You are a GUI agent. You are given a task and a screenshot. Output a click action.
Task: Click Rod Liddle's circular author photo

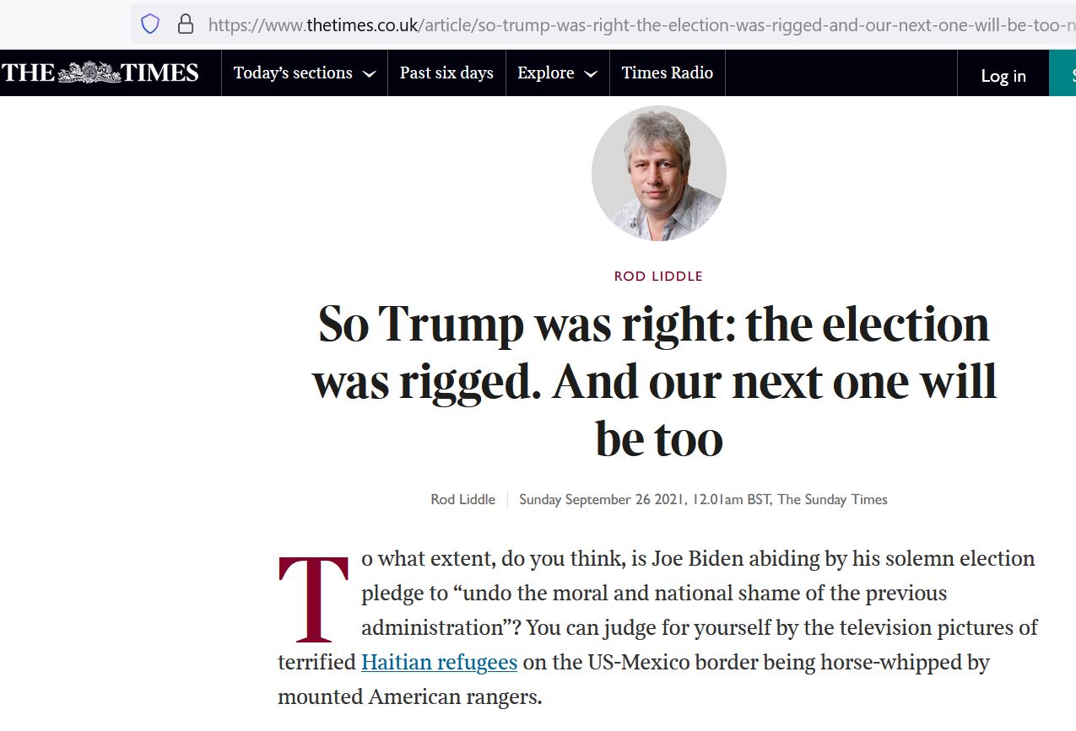pyautogui.click(x=658, y=173)
